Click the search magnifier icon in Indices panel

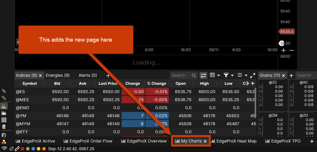pyautogui.click(x=194, y=76)
